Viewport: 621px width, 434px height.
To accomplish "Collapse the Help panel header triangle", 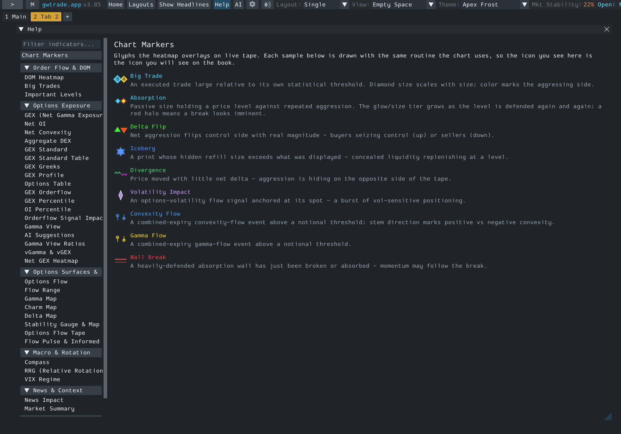I will click(x=21, y=29).
